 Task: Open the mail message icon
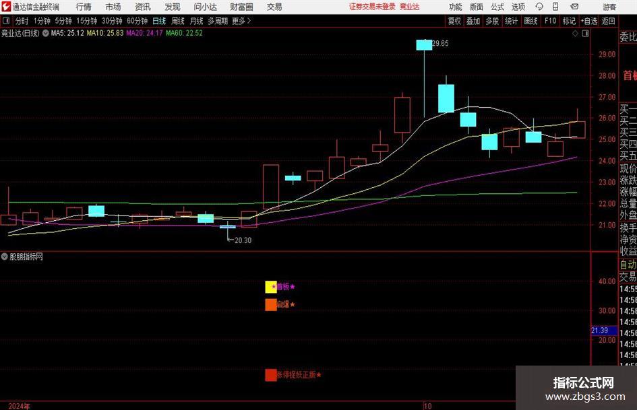click(574, 7)
